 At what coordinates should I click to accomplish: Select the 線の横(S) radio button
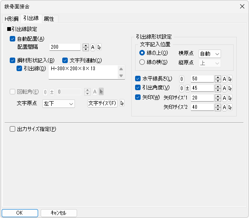[142, 62]
